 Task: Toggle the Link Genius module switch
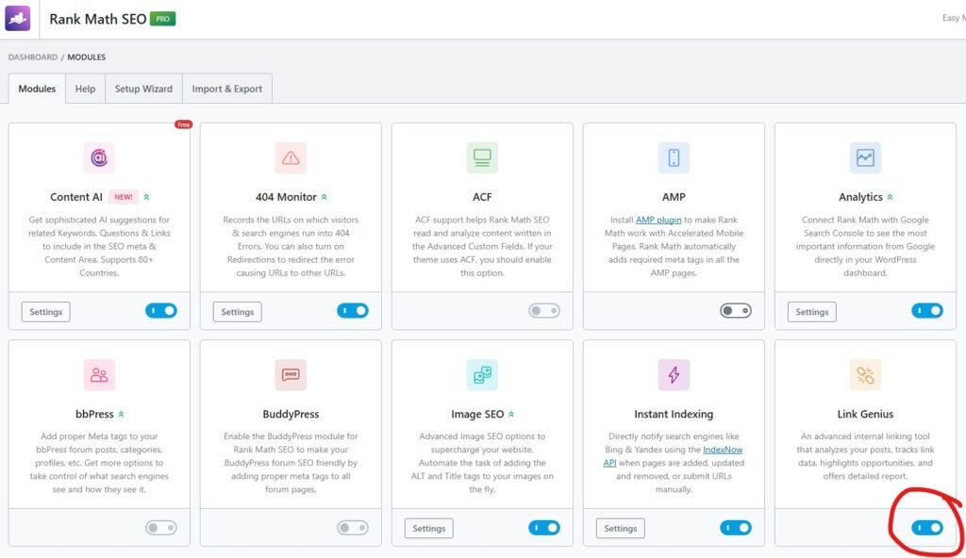pyautogui.click(x=927, y=528)
